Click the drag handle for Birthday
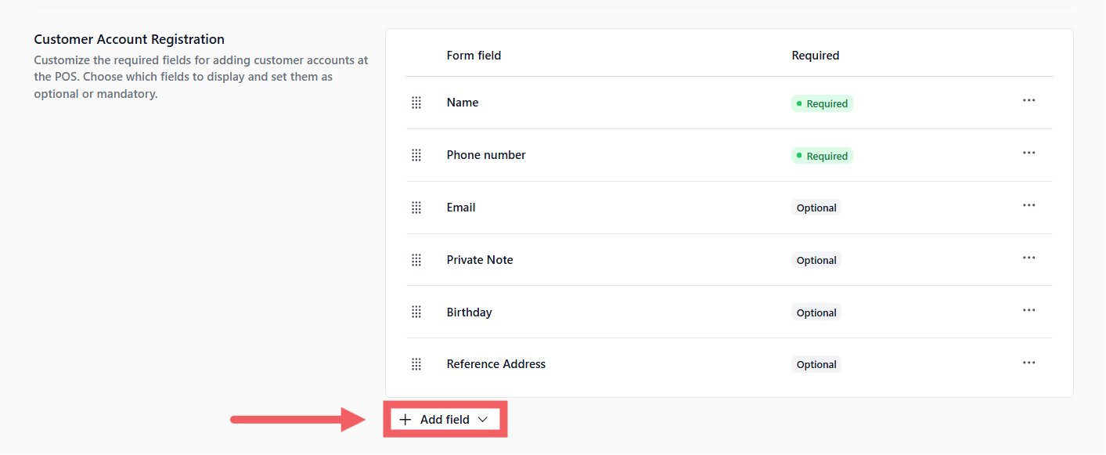 tap(416, 312)
